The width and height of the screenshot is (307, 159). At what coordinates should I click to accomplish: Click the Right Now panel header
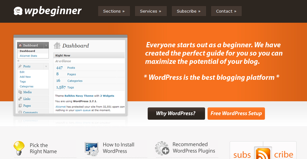click(89, 56)
